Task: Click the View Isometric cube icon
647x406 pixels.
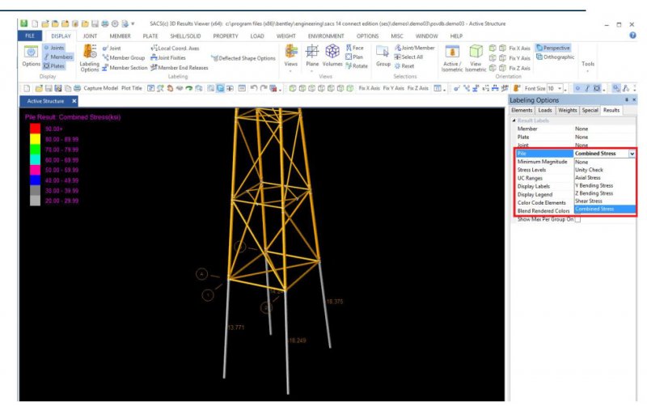Action: [476, 58]
